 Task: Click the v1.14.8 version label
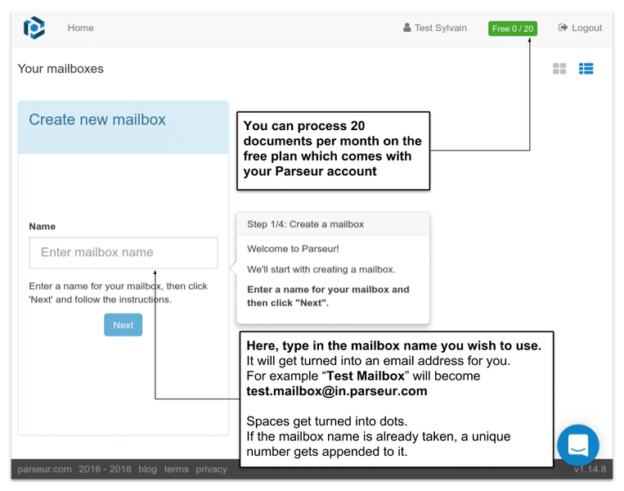coord(590,470)
